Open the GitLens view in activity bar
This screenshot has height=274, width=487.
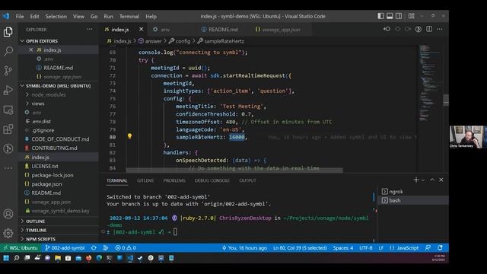[x=8, y=148]
